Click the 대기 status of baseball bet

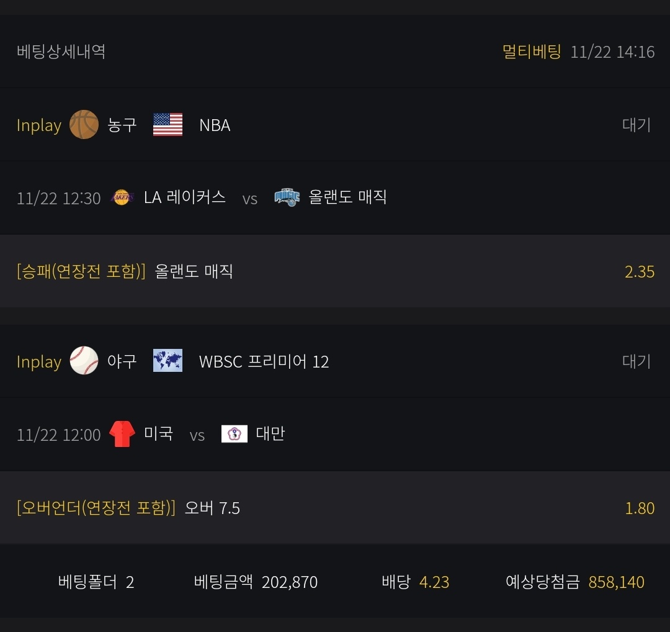(636, 361)
